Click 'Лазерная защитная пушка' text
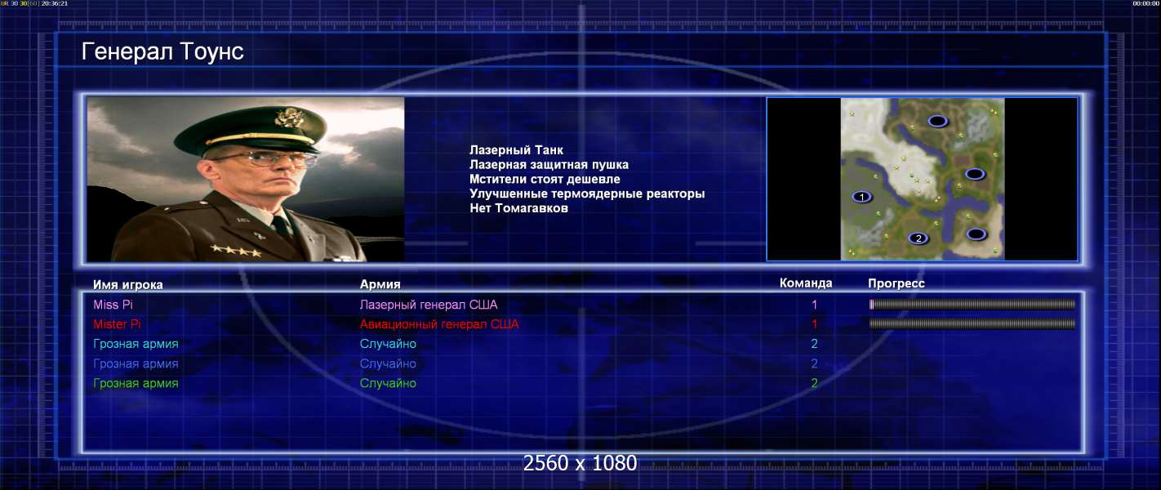Viewport: 1161px width, 490px height. (549, 165)
